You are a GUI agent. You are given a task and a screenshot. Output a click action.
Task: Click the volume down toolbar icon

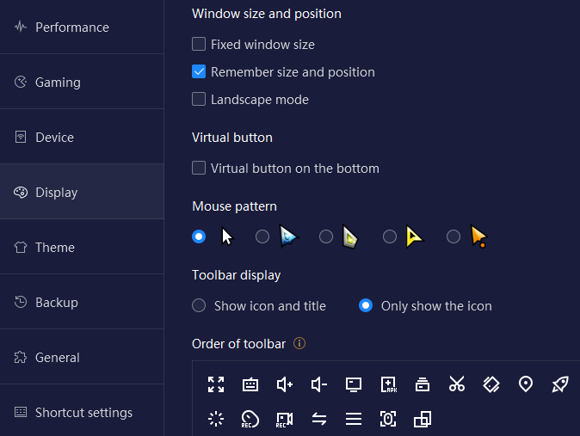coord(319,384)
